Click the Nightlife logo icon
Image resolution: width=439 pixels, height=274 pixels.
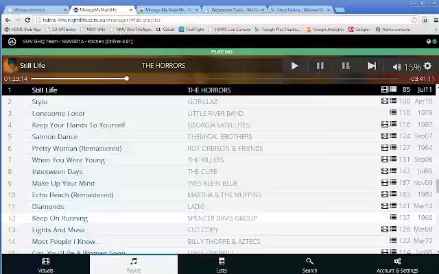point(12,41)
